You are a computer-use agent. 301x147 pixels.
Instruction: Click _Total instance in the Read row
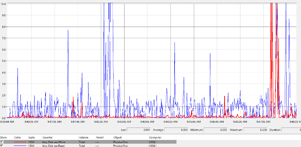pos(81,146)
